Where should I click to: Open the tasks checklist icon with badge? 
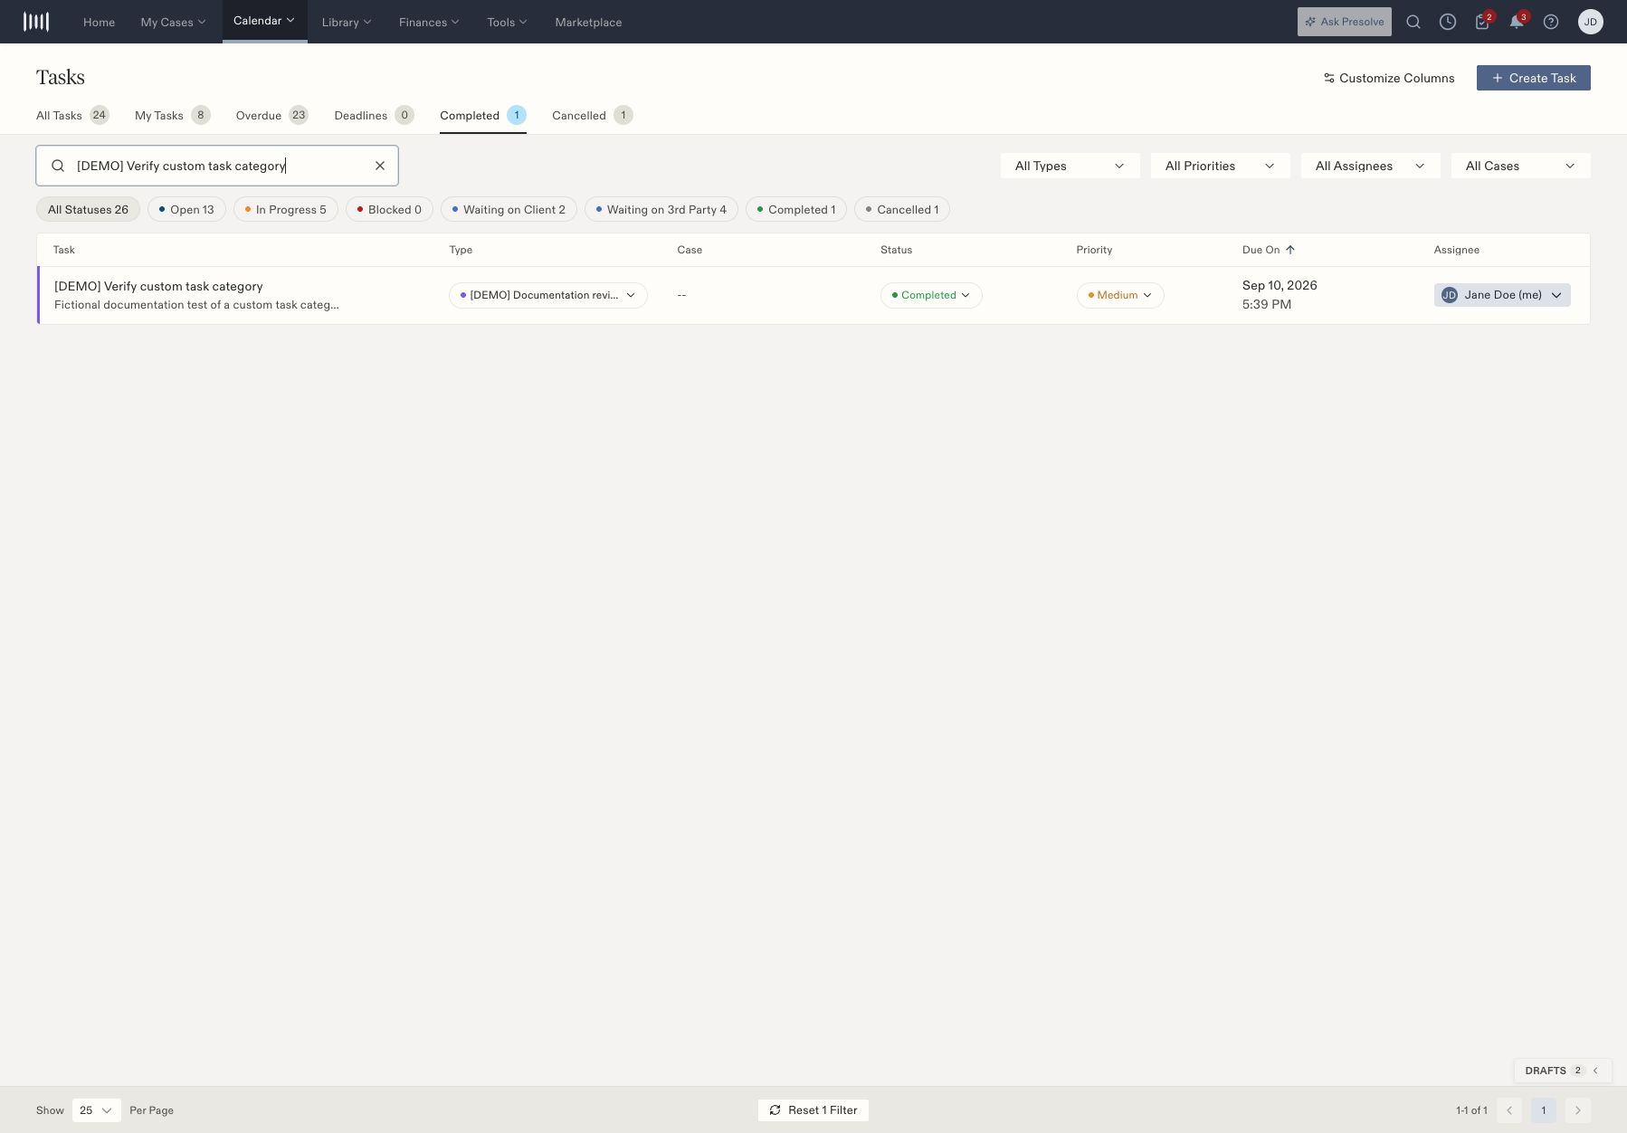coord(1482,22)
